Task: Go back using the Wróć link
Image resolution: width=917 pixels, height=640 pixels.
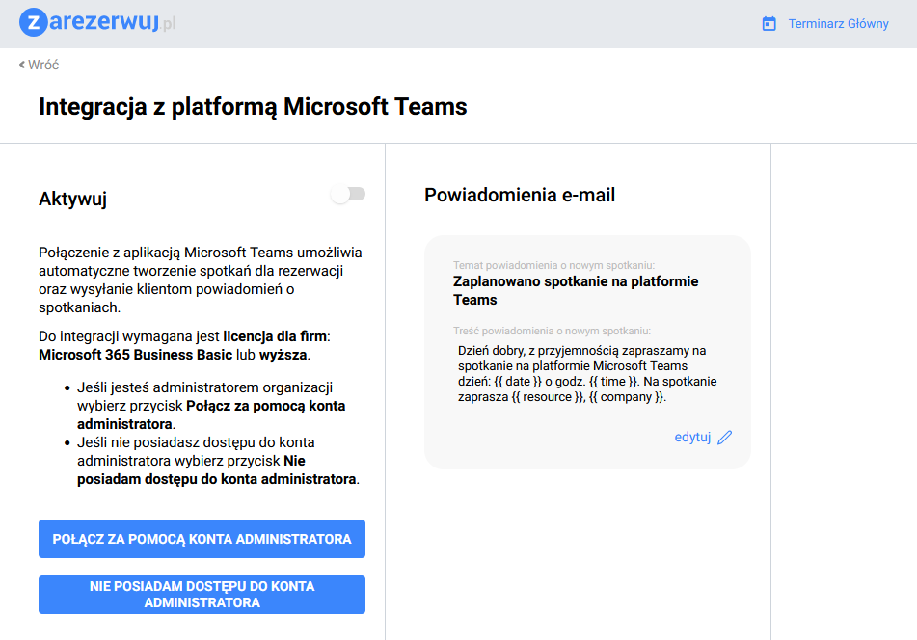Action: click(x=43, y=65)
